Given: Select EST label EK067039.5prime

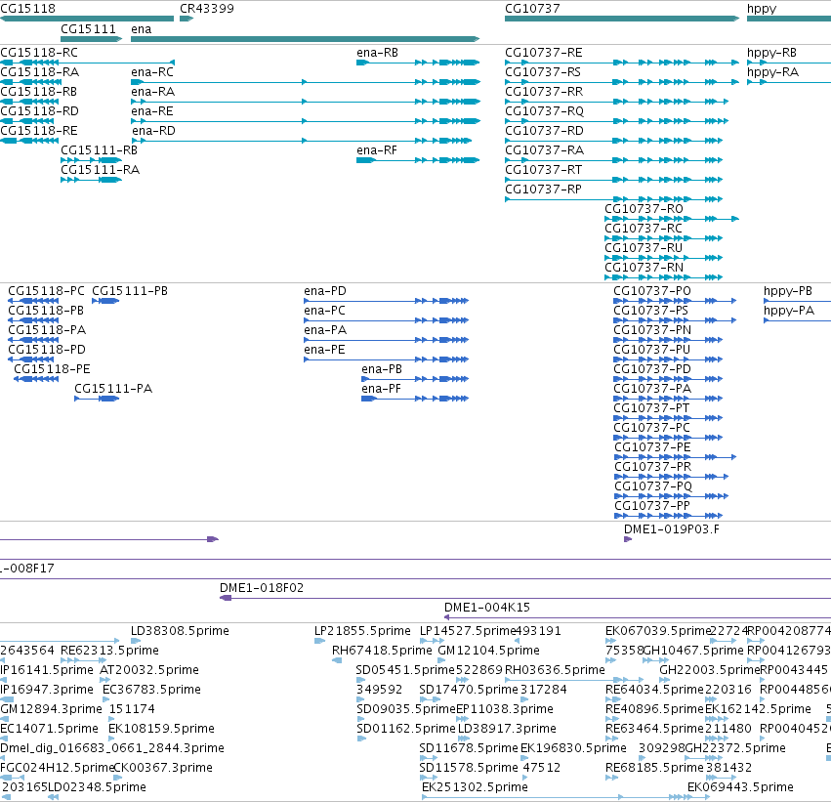Looking at the screenshot, I should coord(658,631).
